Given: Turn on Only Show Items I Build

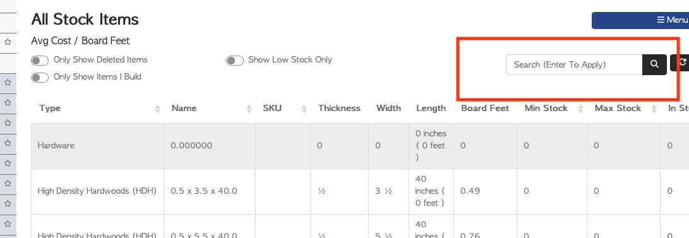Looking at the screenshot, I should (x=40, y=78).
